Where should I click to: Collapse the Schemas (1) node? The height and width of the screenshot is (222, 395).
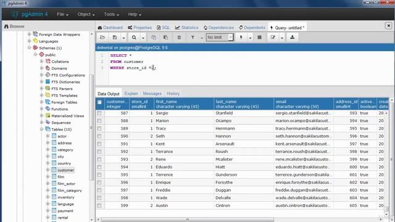(29, 48)
